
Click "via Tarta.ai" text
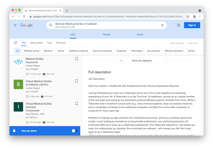31,117
